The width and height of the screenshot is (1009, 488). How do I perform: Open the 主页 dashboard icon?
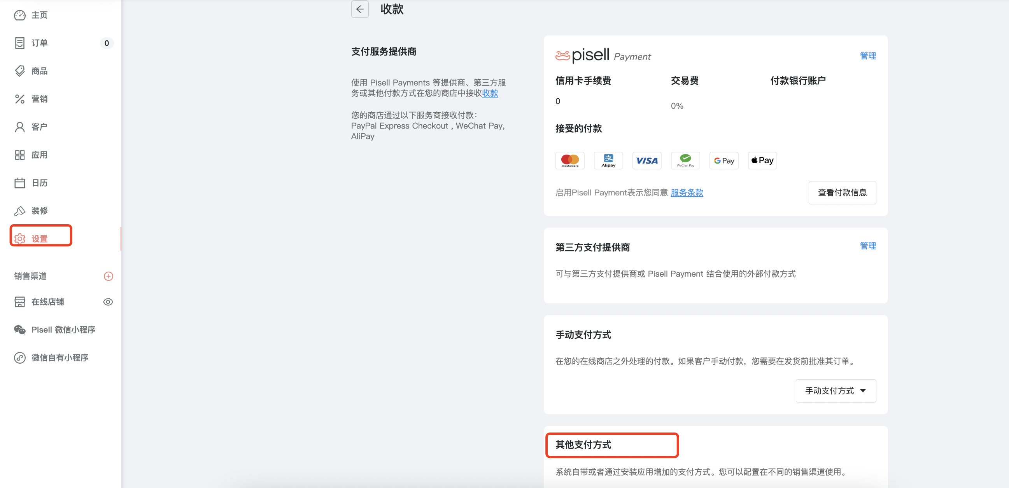pos(19,15)
